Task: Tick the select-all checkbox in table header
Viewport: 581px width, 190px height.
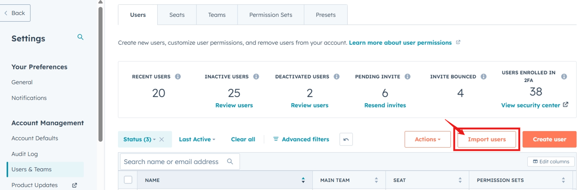Action: (x=128, y=180)
